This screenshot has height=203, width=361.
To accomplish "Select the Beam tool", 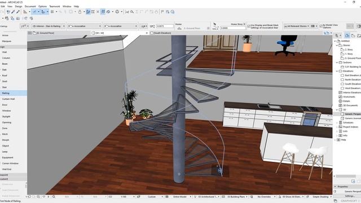I will (5, 64).
